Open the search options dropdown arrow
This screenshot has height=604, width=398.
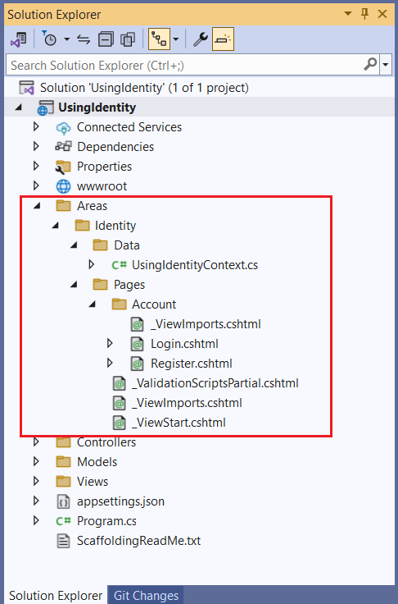386,65
